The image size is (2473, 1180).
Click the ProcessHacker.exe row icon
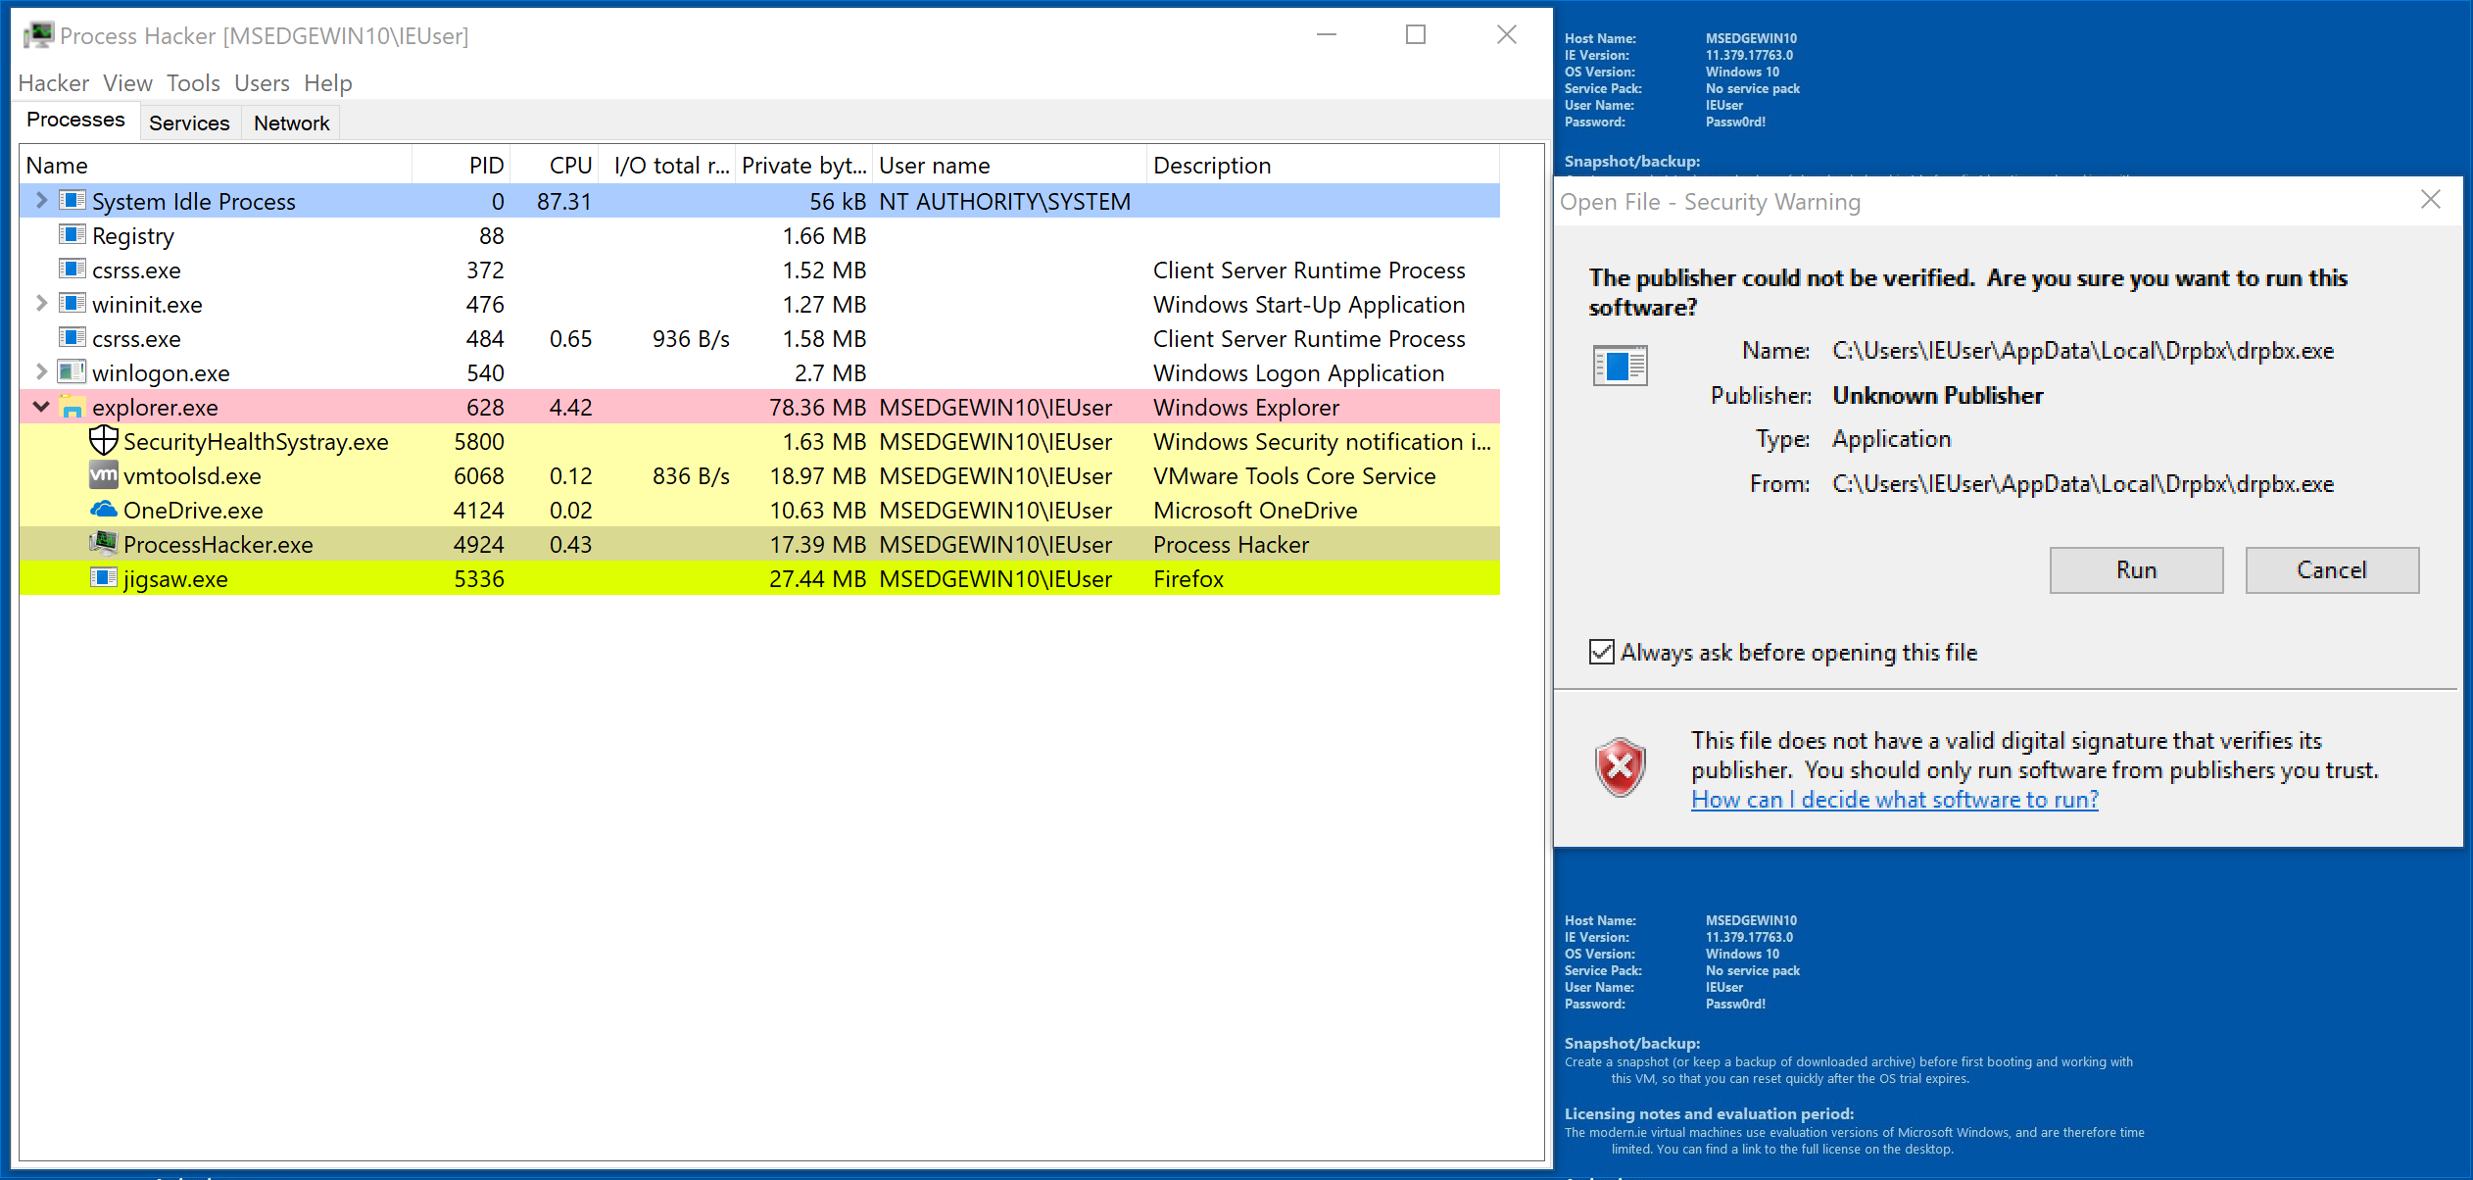point(104,543)
